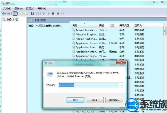The width and height of the screenshot is (167, 113).
Task: Click the show/hide action pane toolbar icon
Action: point(37,14)
